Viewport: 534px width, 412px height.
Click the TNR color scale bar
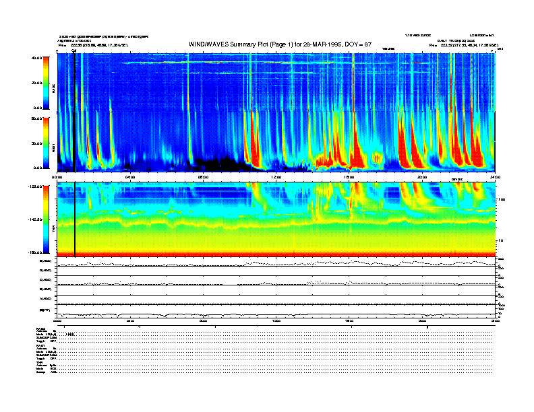pos(46,219)
